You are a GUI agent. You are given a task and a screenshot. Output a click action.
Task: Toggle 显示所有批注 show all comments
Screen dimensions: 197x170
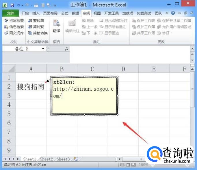pyautogui.click(x=113, y=27)
